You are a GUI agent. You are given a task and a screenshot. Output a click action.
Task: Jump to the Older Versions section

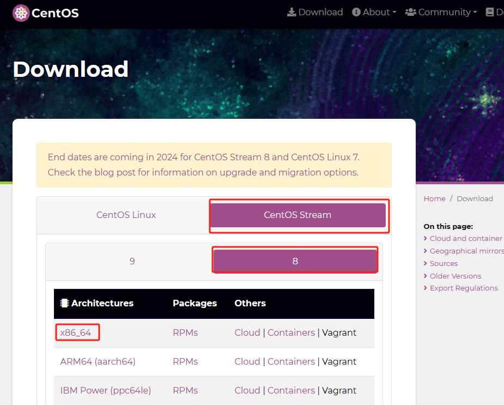(456, 276)
